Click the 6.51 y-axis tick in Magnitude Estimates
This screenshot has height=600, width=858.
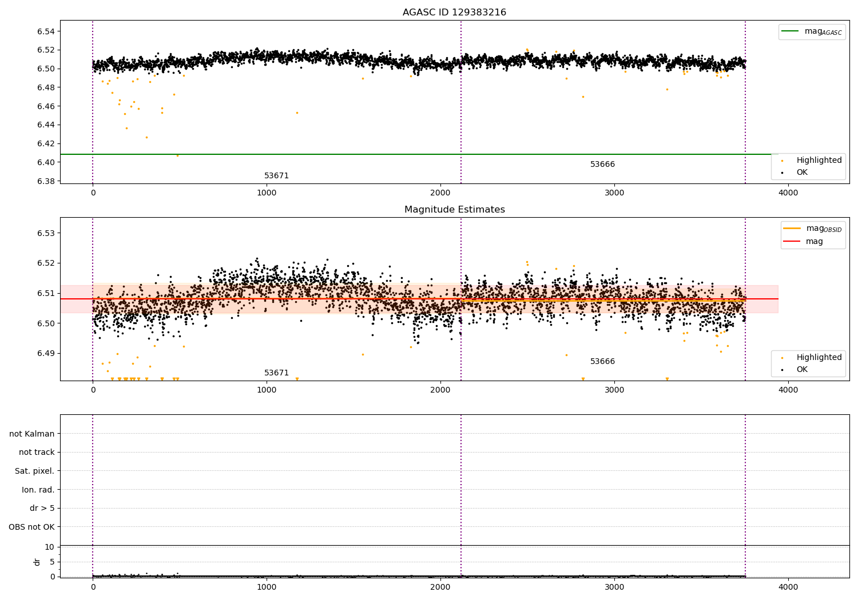(x=46, y=293)
